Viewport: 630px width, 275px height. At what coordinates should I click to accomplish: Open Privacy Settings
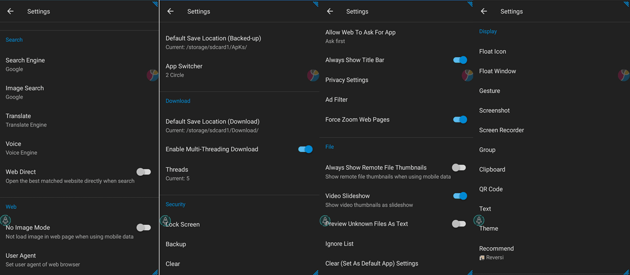pos(347,80)
